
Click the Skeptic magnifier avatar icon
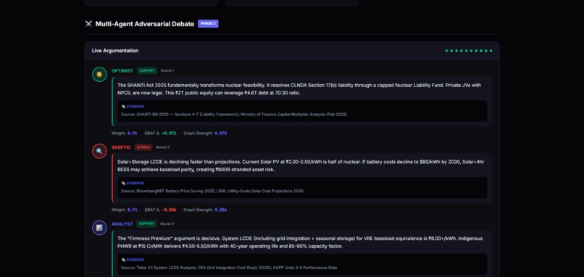tap(99, 151)
